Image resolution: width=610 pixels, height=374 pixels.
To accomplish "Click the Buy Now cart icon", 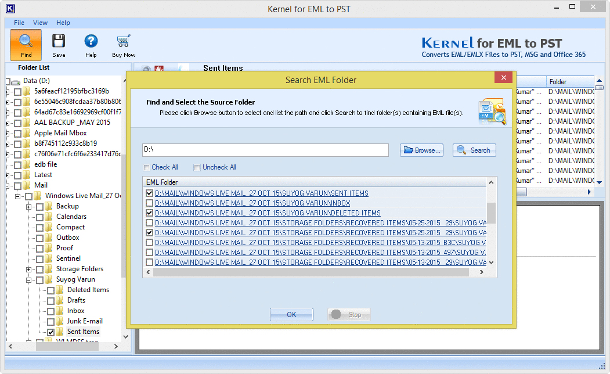I will (123, 41).
